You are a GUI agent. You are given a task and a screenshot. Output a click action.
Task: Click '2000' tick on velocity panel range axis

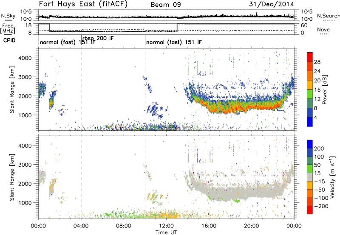tap(25, 184)
